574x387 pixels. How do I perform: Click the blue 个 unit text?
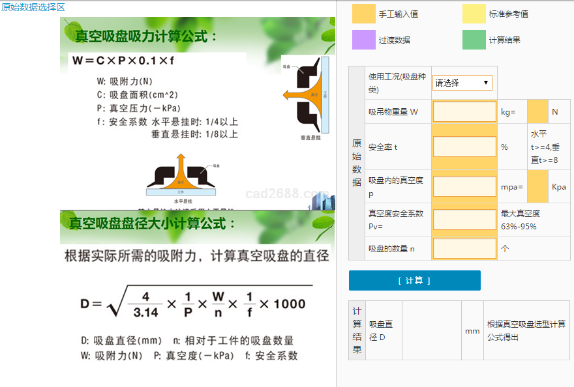[x=505, y=248]
